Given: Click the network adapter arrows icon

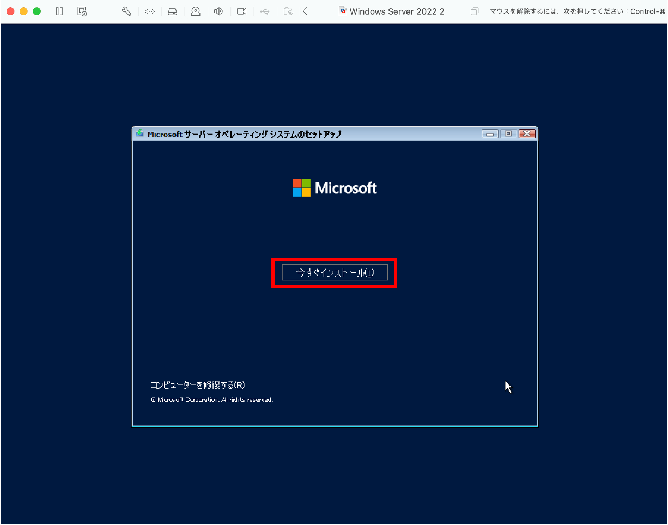Looking at the screenshot, I should 150,11.
